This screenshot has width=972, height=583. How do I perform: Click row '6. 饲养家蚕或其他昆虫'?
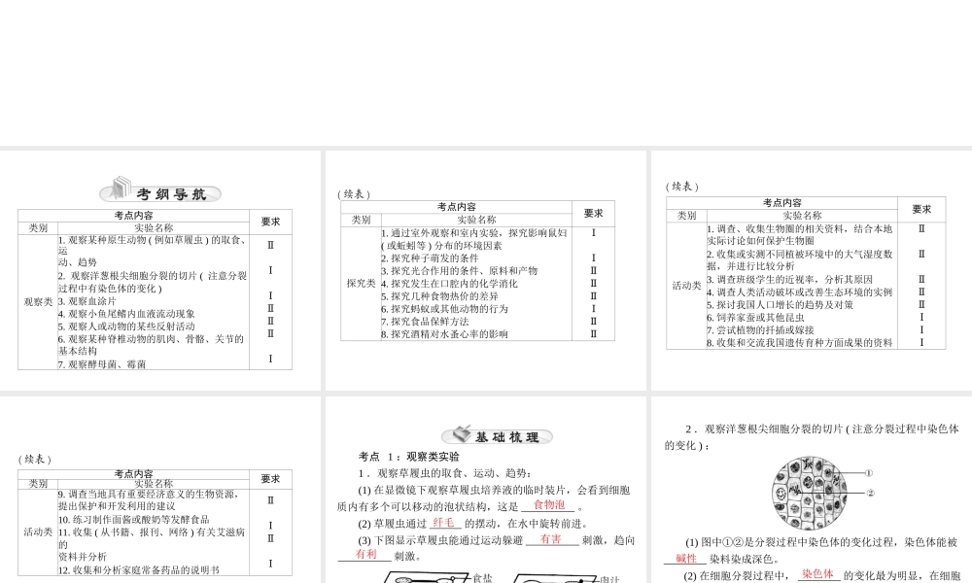755,317
